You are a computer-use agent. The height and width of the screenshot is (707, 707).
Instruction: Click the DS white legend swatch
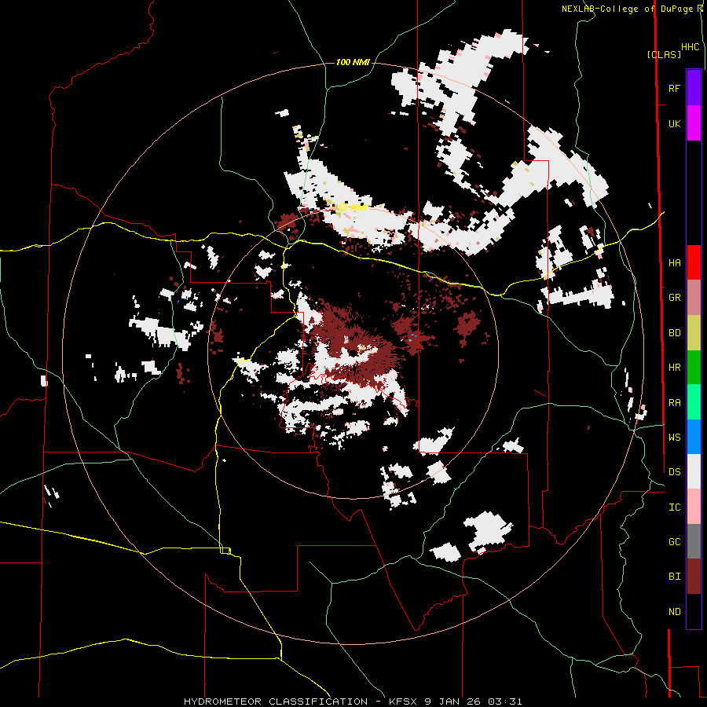tap(694, 471)
